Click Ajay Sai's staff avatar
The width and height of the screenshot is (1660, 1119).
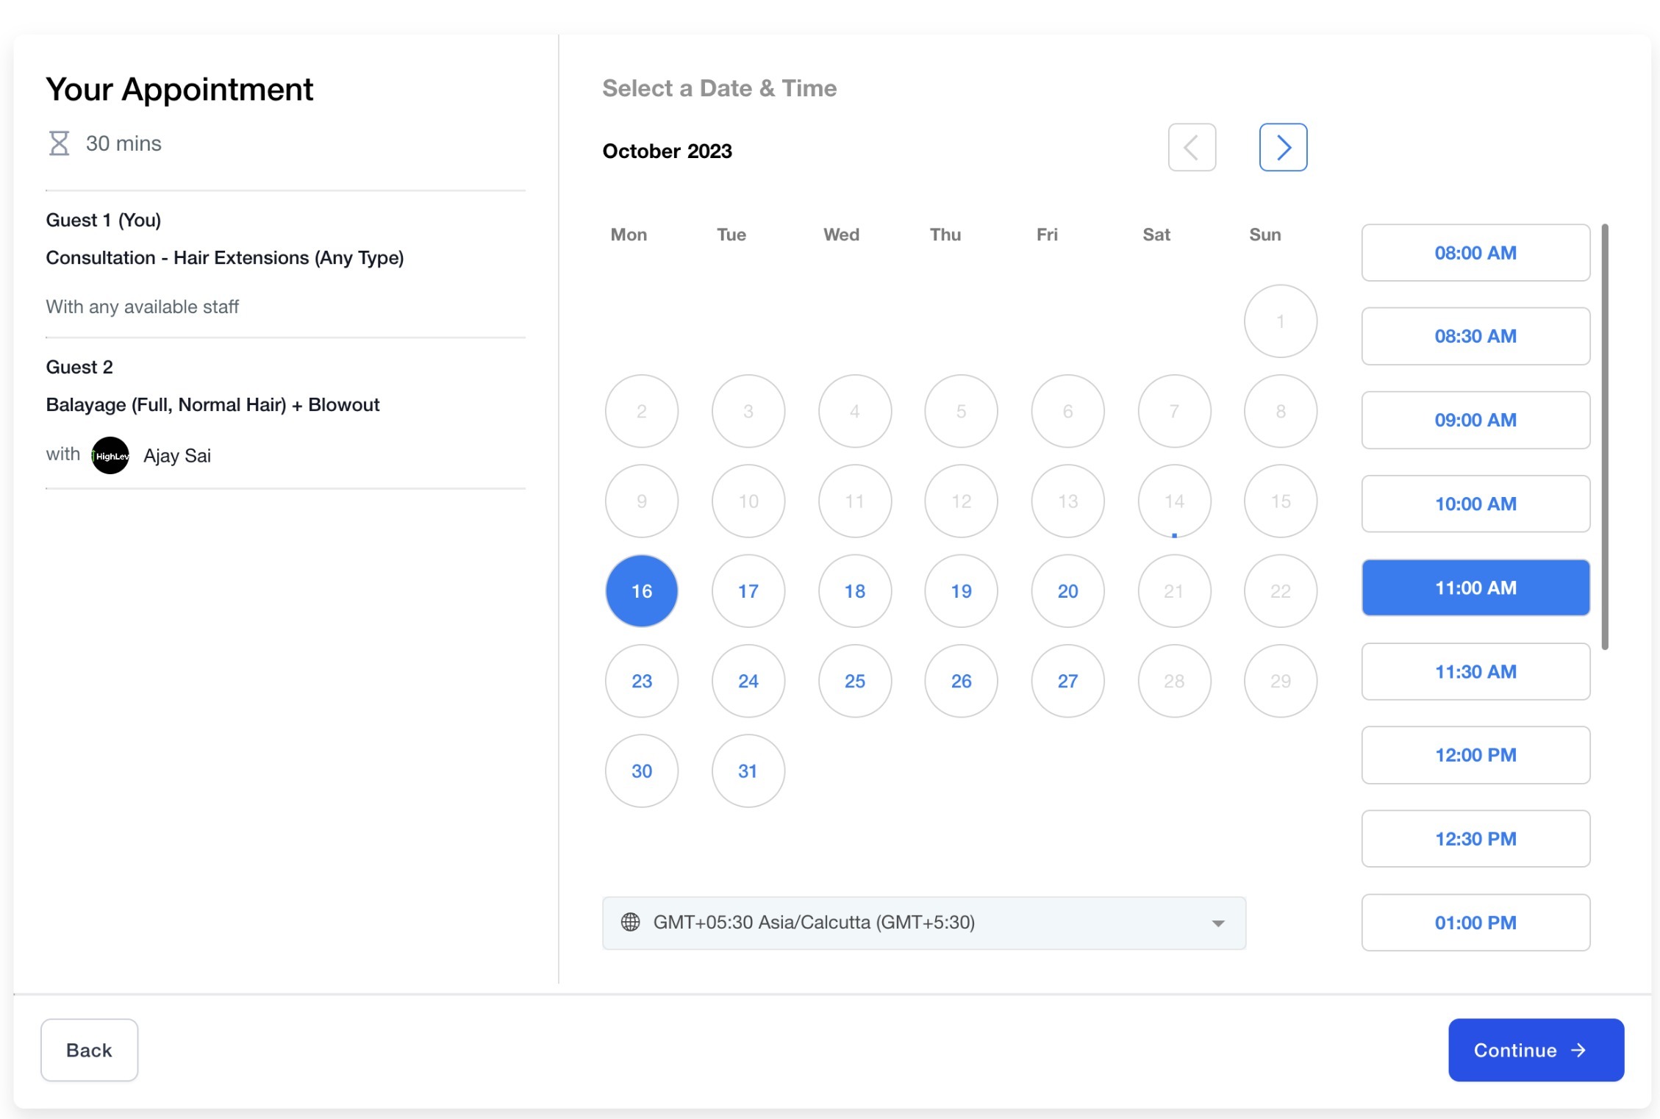(110, 456)
